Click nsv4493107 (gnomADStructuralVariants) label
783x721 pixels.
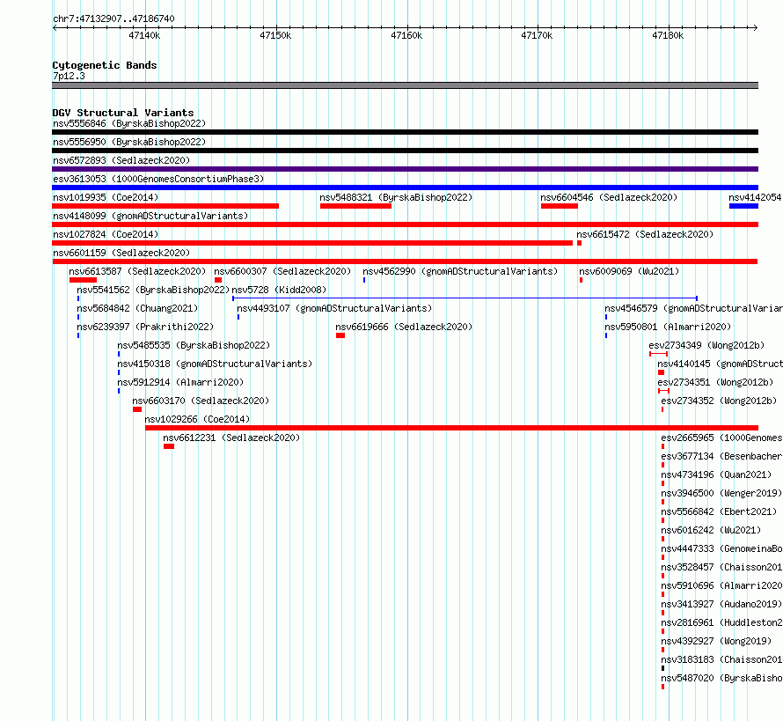pyautogui.click(x=334, y=308)
